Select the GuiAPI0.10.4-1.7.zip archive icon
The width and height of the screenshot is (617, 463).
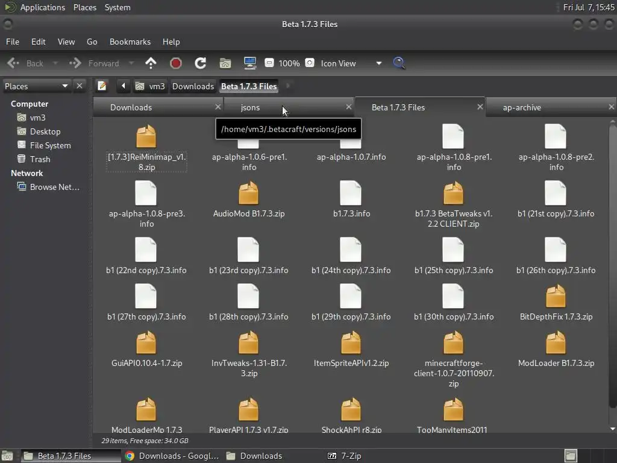(x=146, y=342)
